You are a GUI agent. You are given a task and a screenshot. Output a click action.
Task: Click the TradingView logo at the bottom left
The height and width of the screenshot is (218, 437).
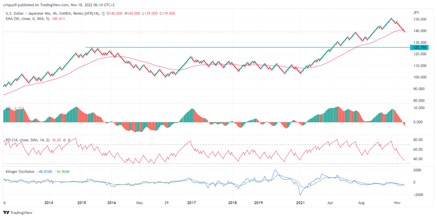pyautogui.click(x=18, y=212)
